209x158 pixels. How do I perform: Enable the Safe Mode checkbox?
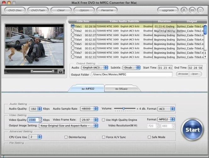click(149, 137)
